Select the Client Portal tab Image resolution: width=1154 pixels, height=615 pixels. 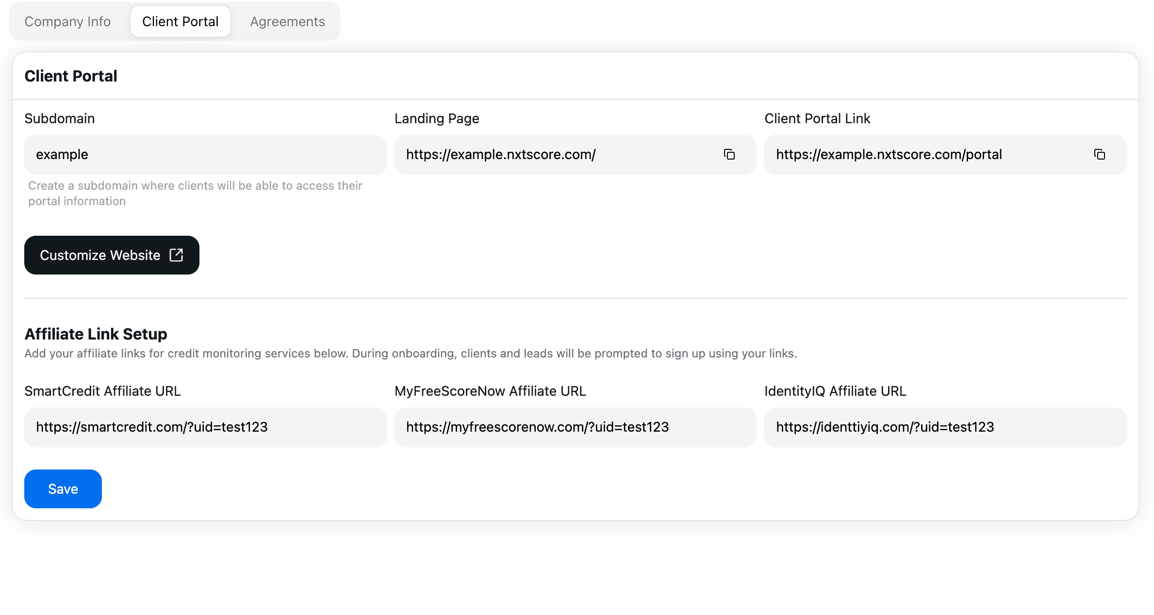(x=180, y=21)
